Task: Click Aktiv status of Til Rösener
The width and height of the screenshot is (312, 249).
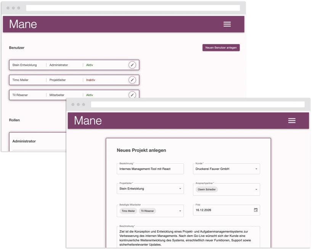Action: 90,95
